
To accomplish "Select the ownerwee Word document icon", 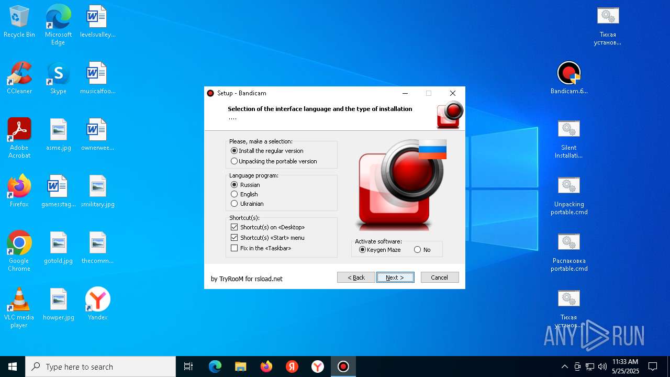I will click(x=97, y=135).
